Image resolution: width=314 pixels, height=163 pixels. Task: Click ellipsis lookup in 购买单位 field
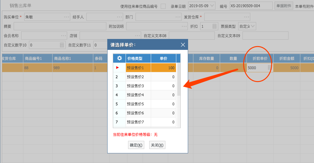pos(67,17)
